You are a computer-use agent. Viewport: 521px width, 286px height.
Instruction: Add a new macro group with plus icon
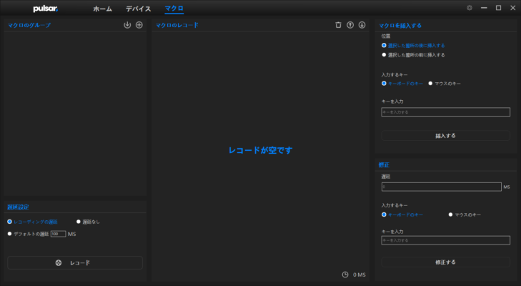pyautogui.click(x=139, y=25)
